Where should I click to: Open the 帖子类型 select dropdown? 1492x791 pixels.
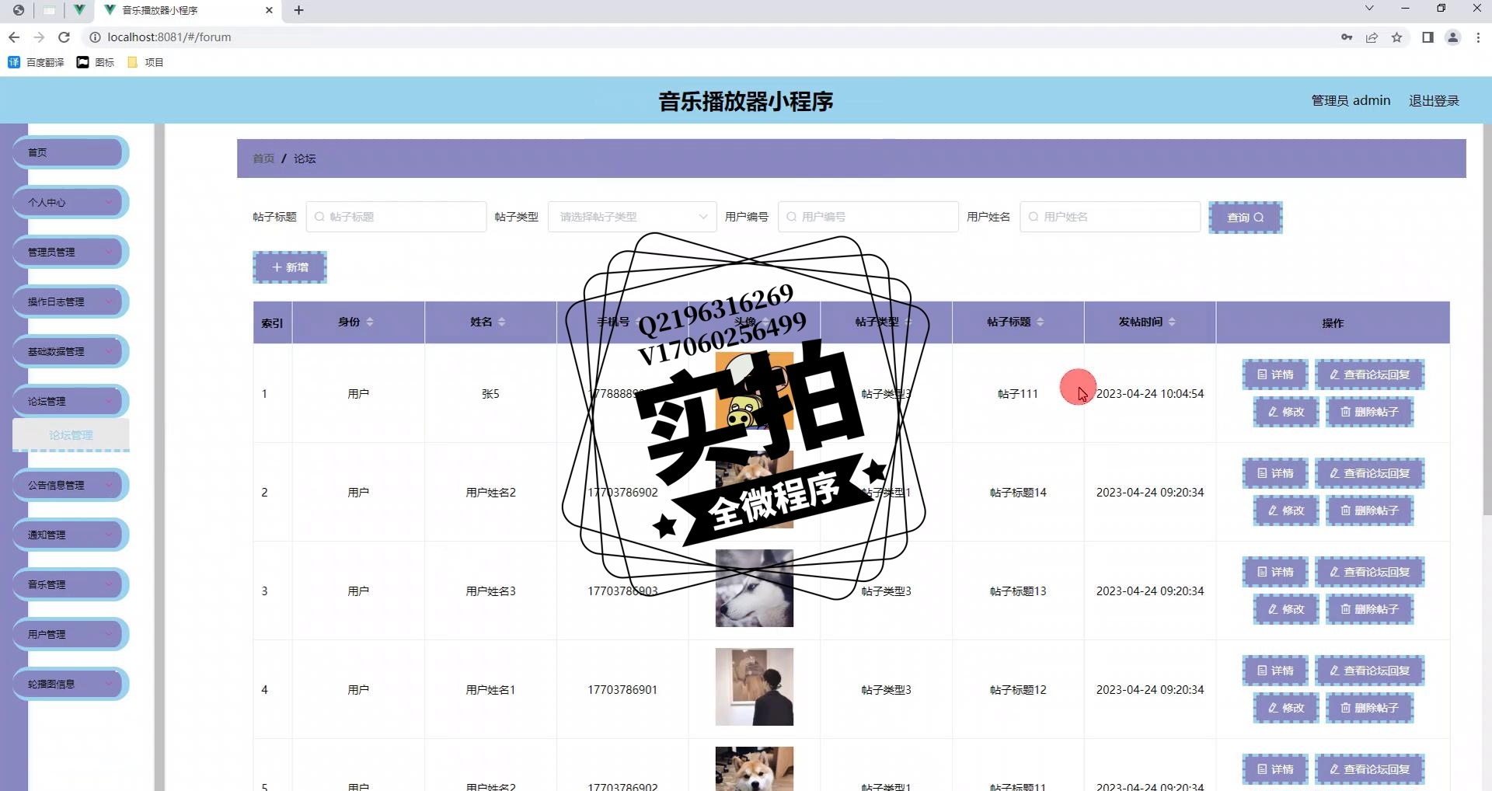coord(632,217)
